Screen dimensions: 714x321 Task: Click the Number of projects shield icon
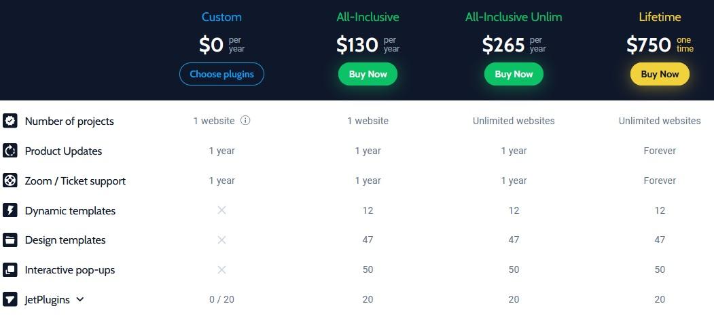[x=10, y=121]
